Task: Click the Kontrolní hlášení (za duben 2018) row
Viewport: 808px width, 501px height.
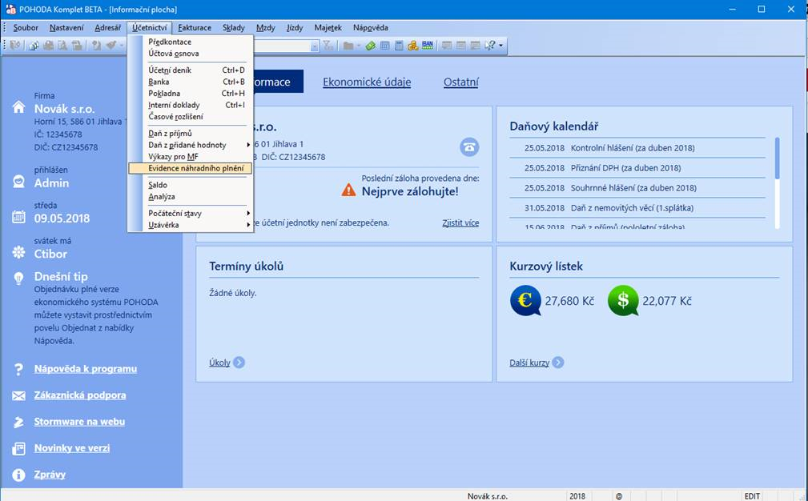Action: click(637, 148)
